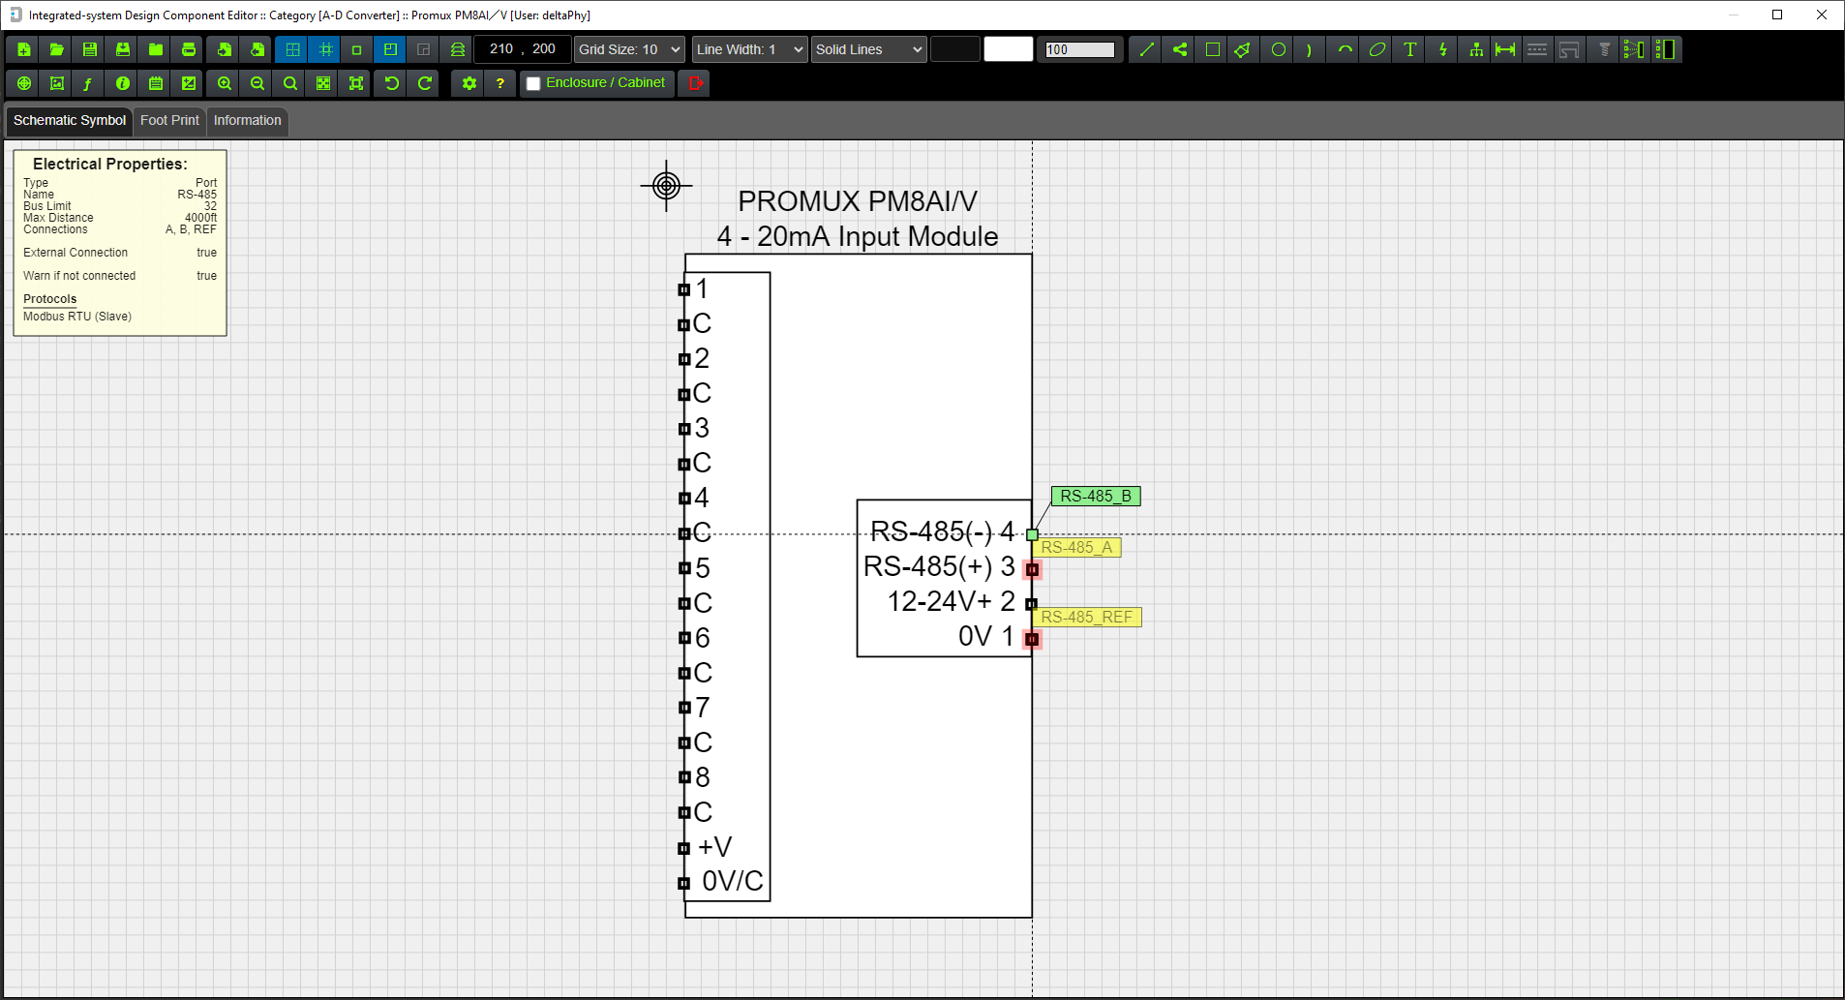Select the Circle drawing tool
Screen dimensions: 1845x1000
pos(1278,48)
